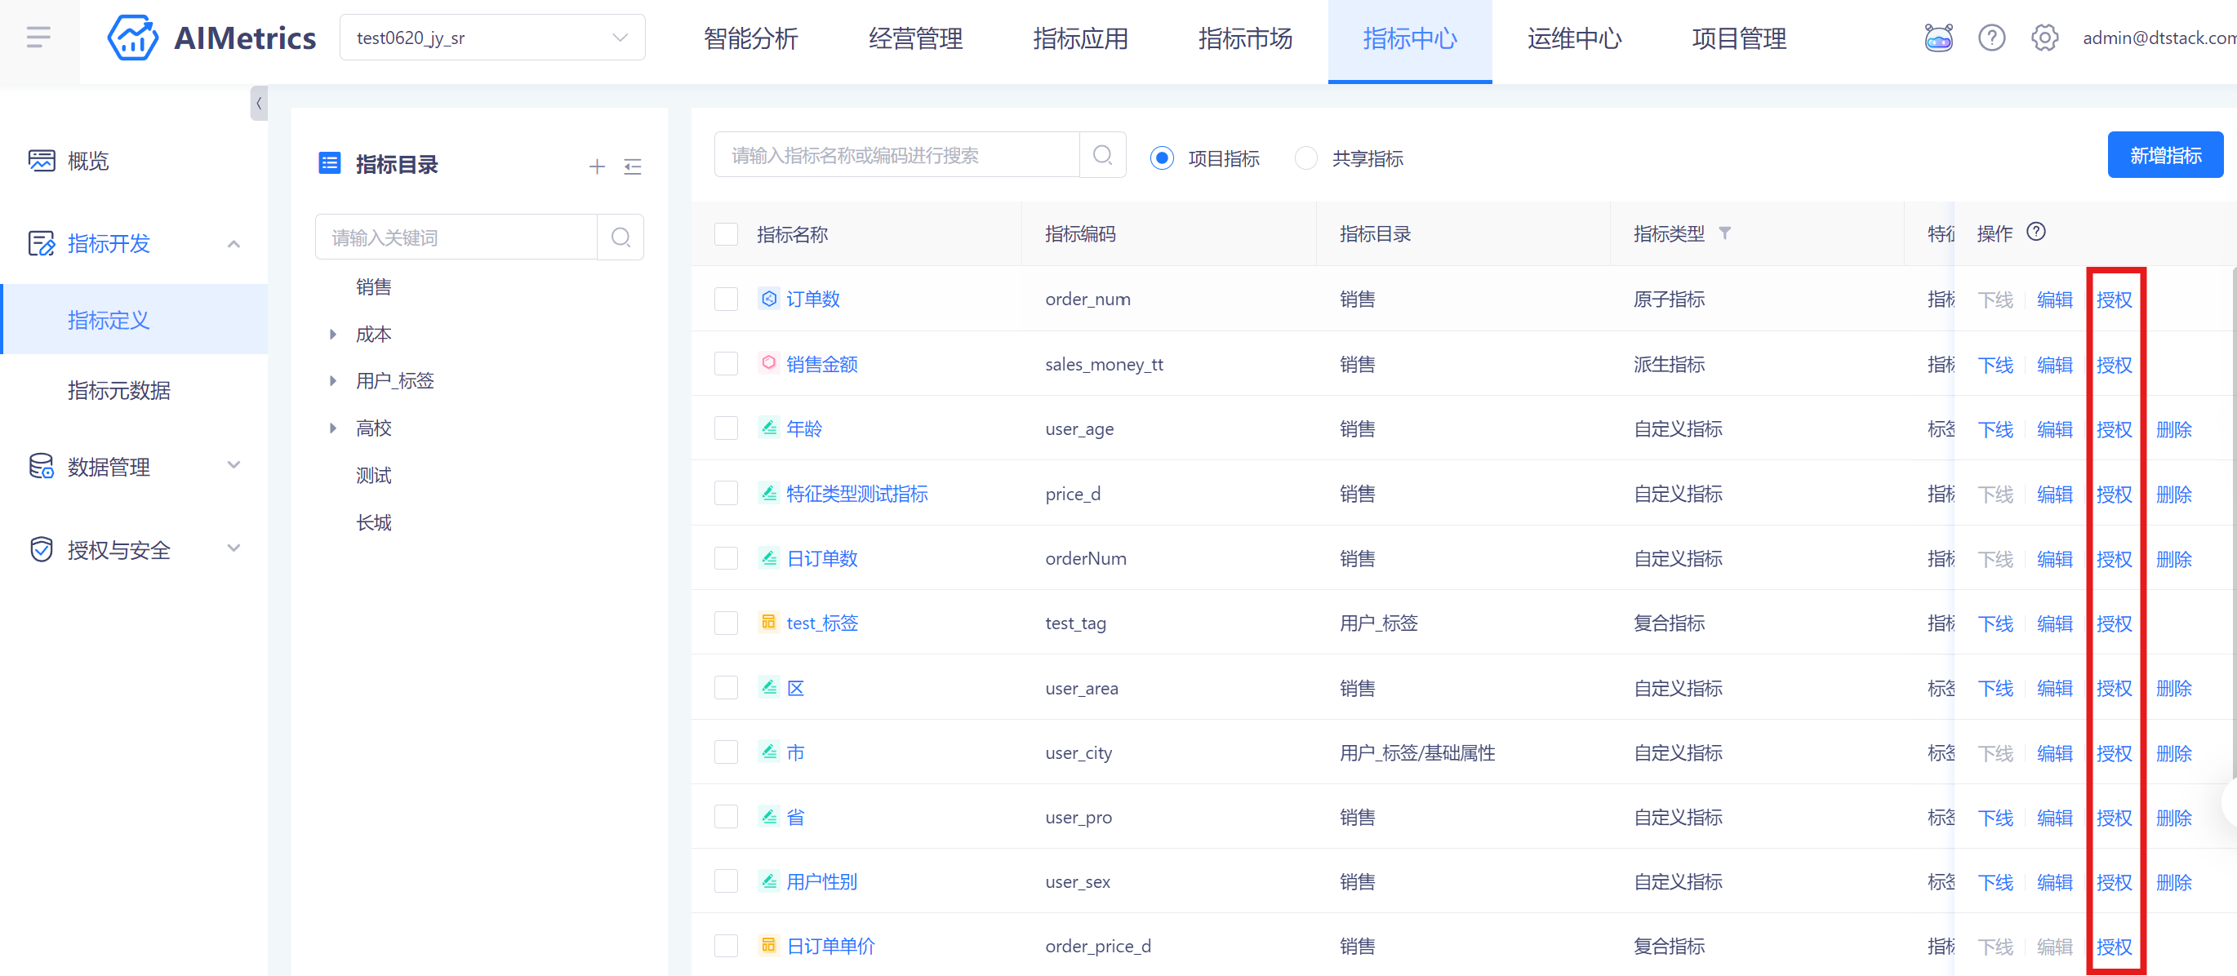Image resolution: width=2237 pixels, height=976 pixels.
Task: Click the help question mark icon in header
Action: [x=1991, y=38]
